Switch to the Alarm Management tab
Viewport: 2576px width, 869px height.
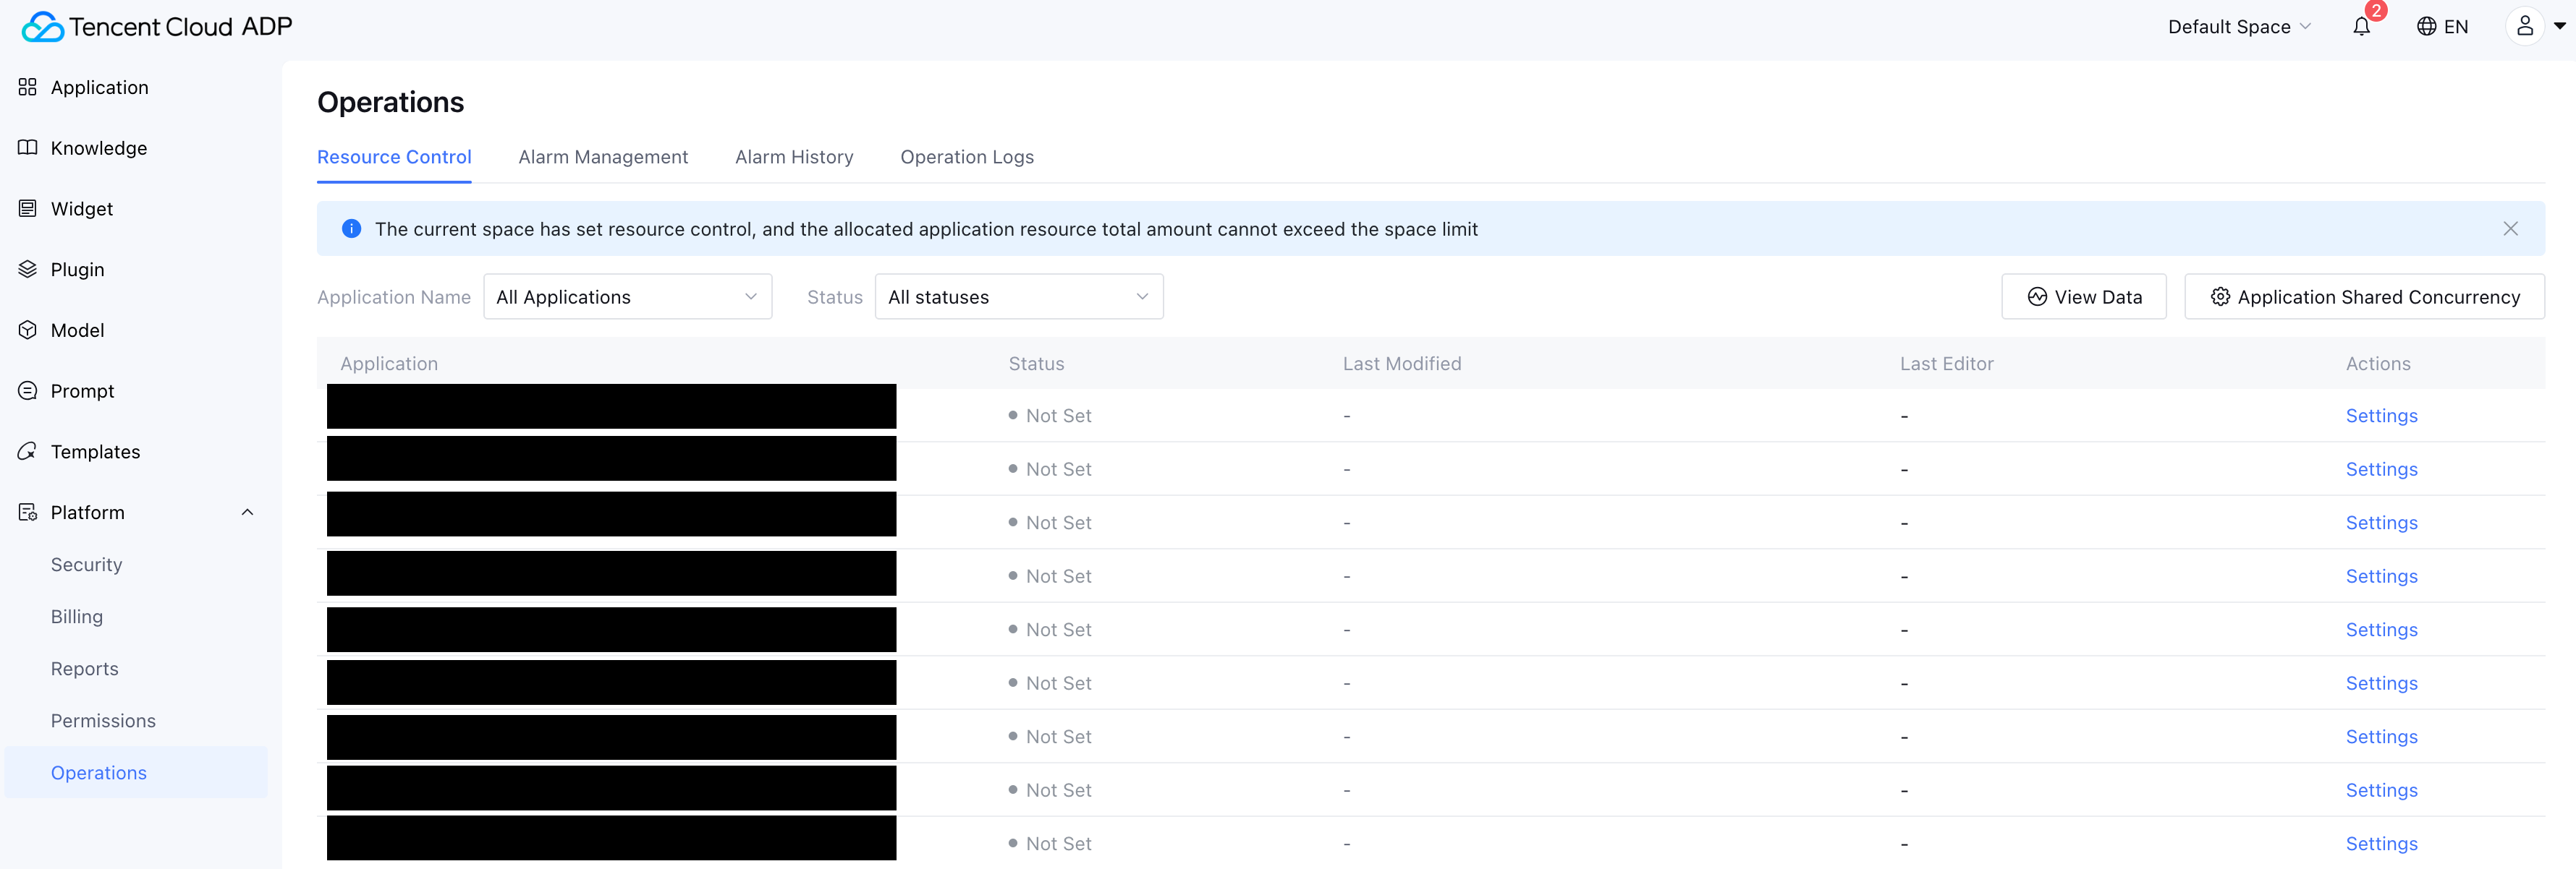603,158
